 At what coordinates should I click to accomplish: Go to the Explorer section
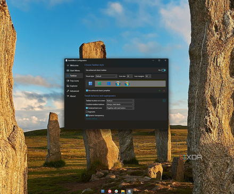[x=74, y=86]
